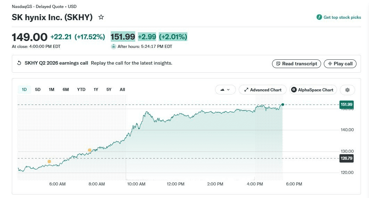Image resolution: width=369 pixels, height=198 pixels.
Task: Click the replay icon beside earnings call
Action: [19, 63]
